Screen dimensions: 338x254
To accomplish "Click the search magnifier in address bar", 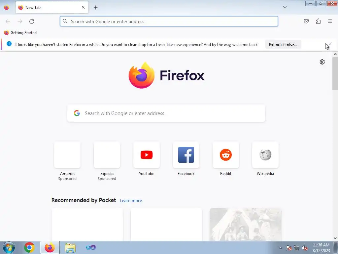I will [65, 21].
